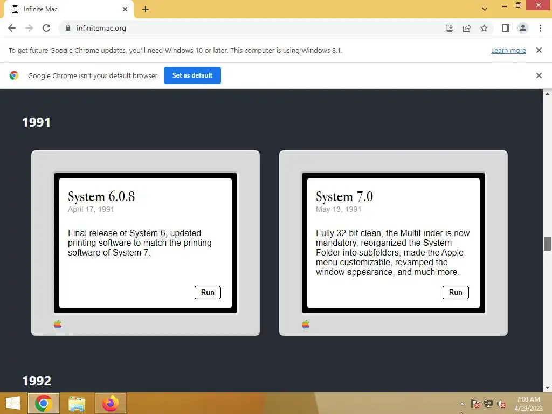The height and width of the screenshot is (414, 552).
Task: Open the Windows Start button
Action: (13, 403)
